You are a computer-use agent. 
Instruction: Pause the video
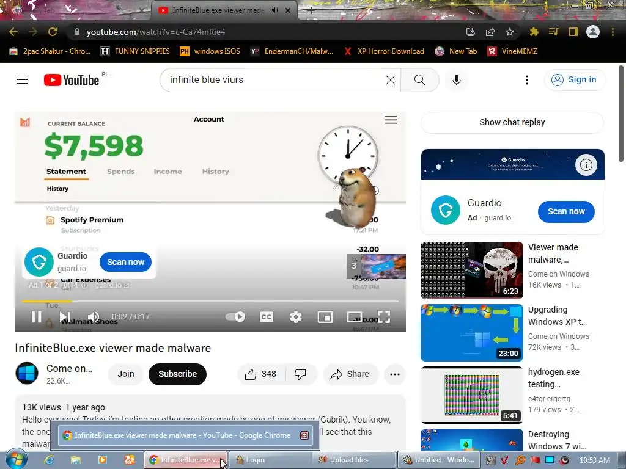pyautogui.click(x=36, y=317)
